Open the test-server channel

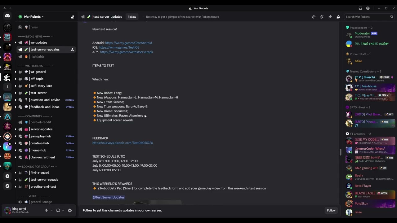point(46,93)
